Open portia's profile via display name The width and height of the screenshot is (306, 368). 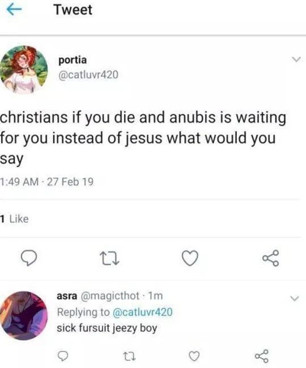[73, 60]
